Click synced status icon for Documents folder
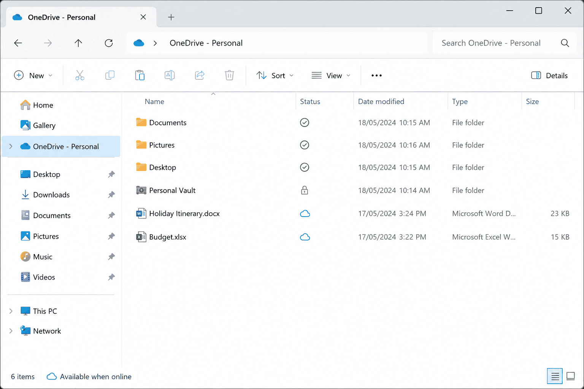584x389 pixels. pyautogui.click(x=305, y=122)
